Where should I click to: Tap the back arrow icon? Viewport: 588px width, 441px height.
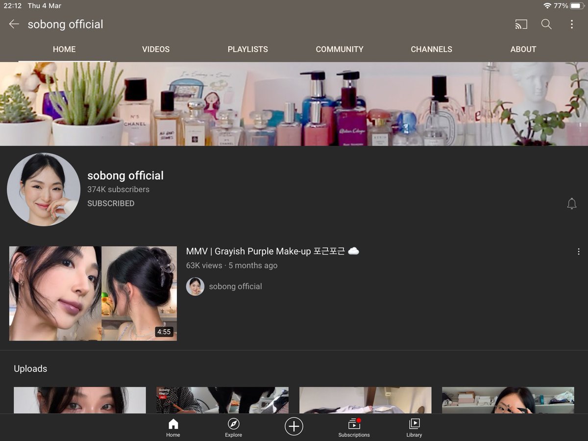[14, 24]
